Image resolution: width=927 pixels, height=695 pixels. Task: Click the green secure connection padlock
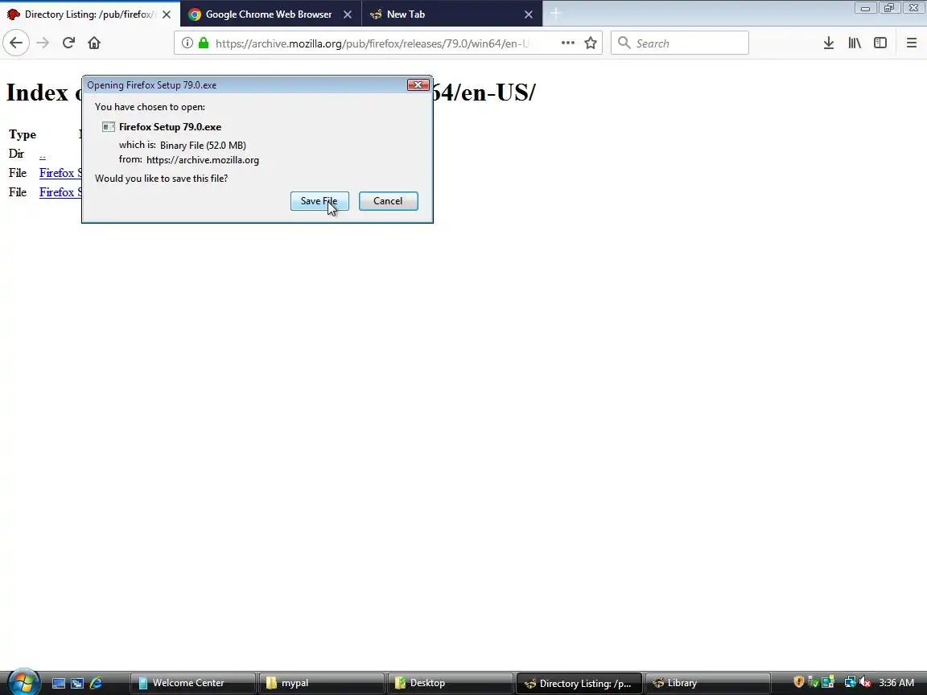[204, 43]
